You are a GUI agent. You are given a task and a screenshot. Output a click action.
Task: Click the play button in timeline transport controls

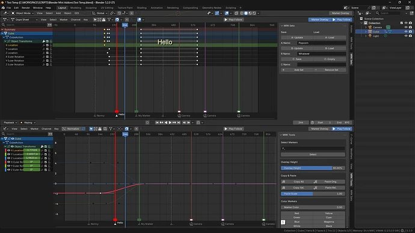pyautogui.click(x=170, y=123)
